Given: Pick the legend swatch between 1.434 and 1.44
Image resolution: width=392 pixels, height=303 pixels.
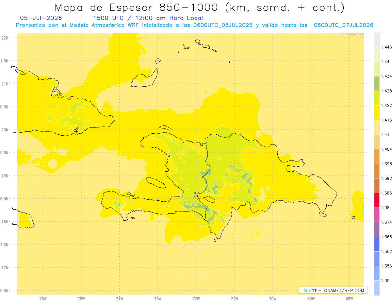Looking at the screenshot, I should click(377, 69).
